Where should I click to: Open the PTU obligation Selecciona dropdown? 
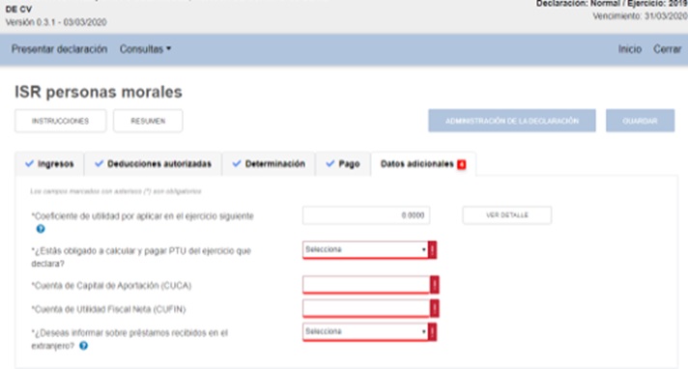365,249
